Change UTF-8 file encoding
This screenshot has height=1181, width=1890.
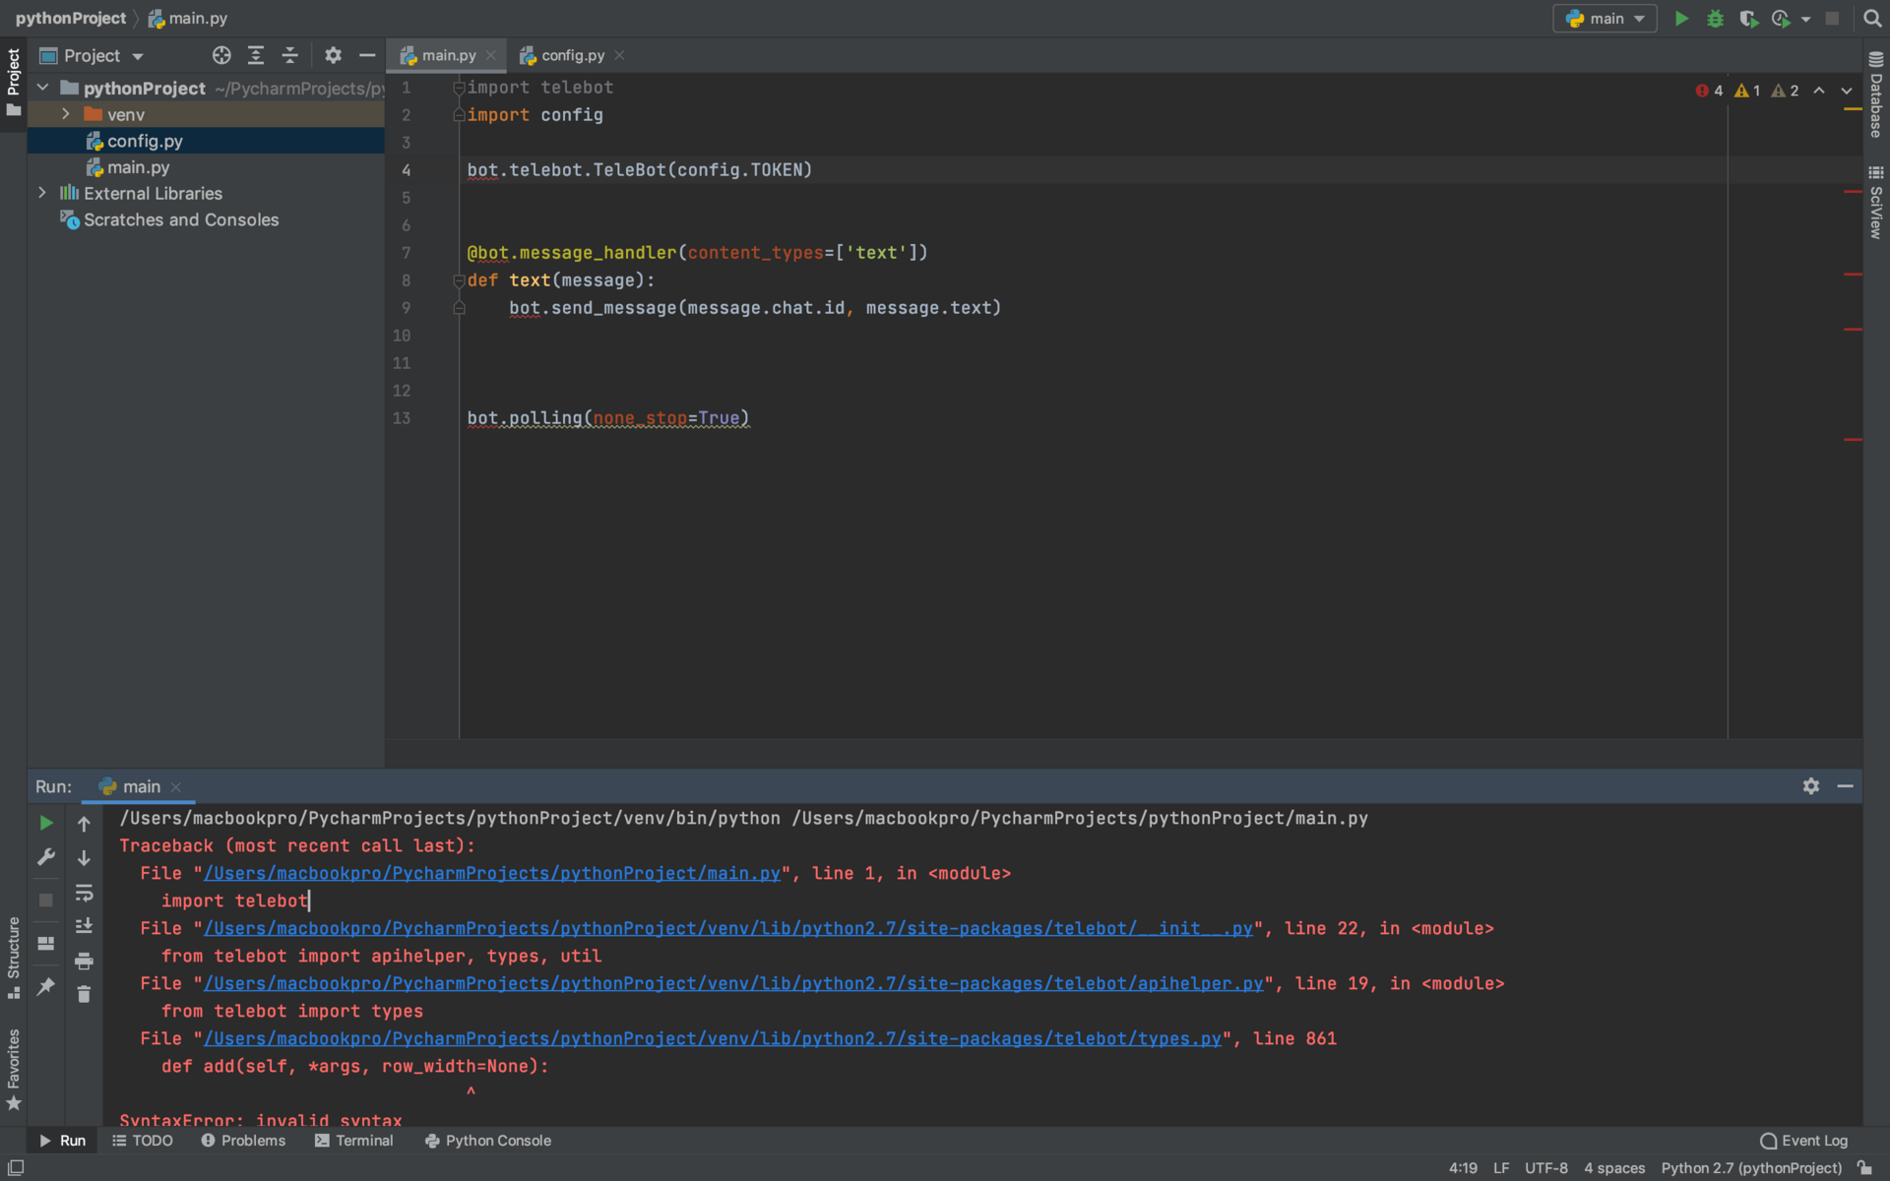(1546, 1168)
